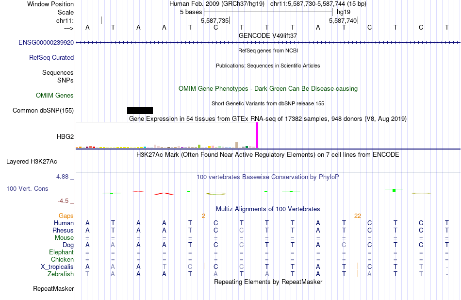This screenshot has width=461, height=300.
Task: Click the Rhesus species row label
Action: [63, 230]
